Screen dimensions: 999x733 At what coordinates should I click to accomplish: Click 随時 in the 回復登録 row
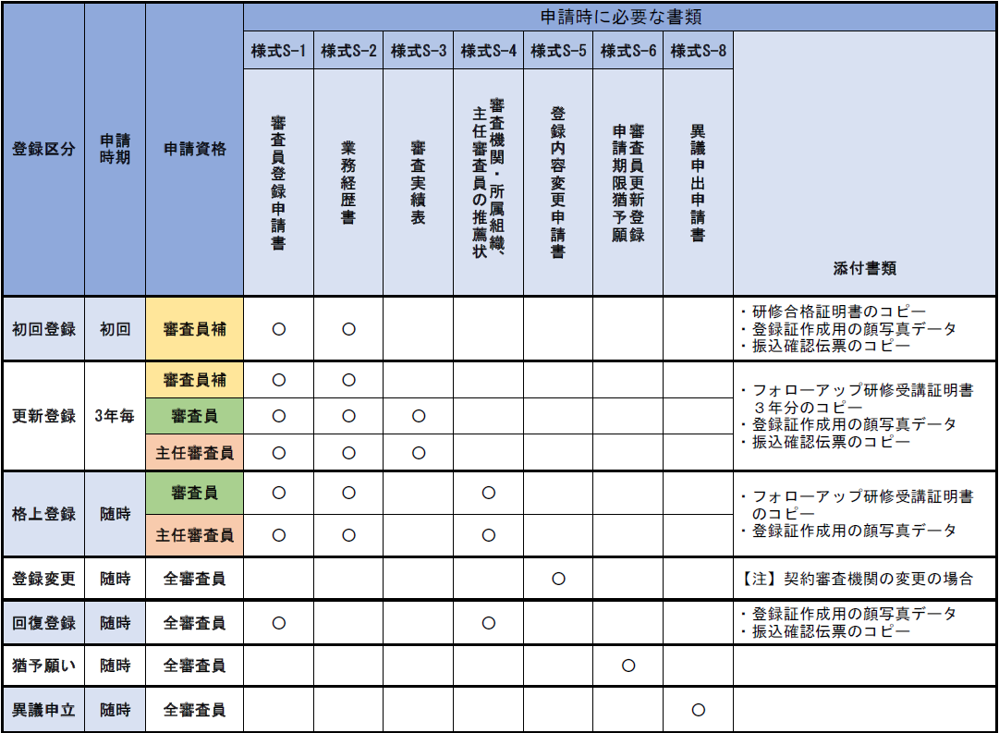(x=115, y=623)
